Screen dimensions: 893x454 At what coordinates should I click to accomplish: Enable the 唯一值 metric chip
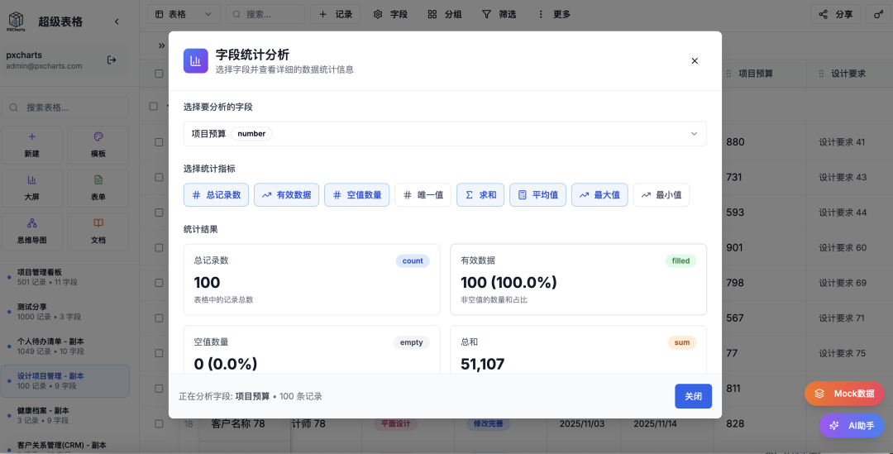click(x=423, y=195)
